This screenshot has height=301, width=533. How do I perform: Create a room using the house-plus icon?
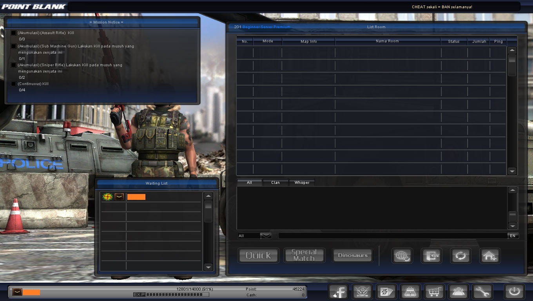click(490, 256)
